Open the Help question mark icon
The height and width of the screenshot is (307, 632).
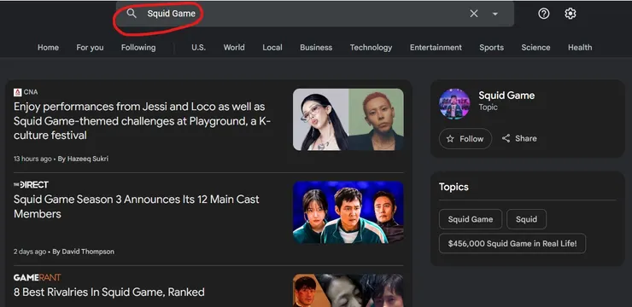(544, 14)
